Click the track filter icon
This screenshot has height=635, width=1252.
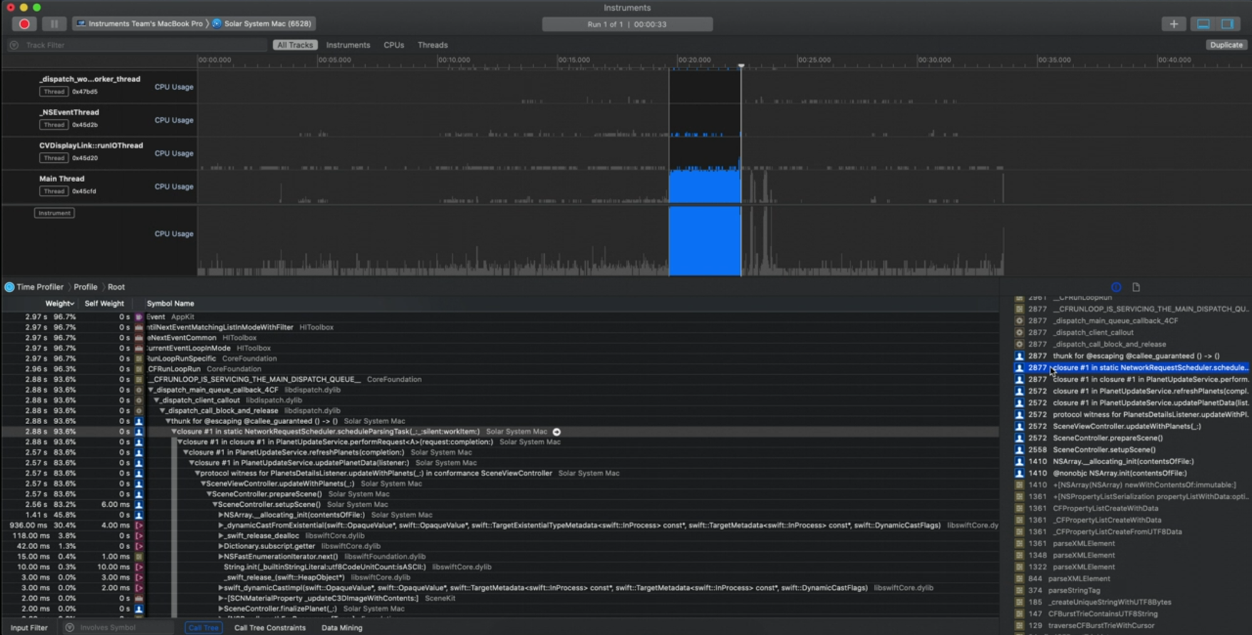(x=14, y=45)
